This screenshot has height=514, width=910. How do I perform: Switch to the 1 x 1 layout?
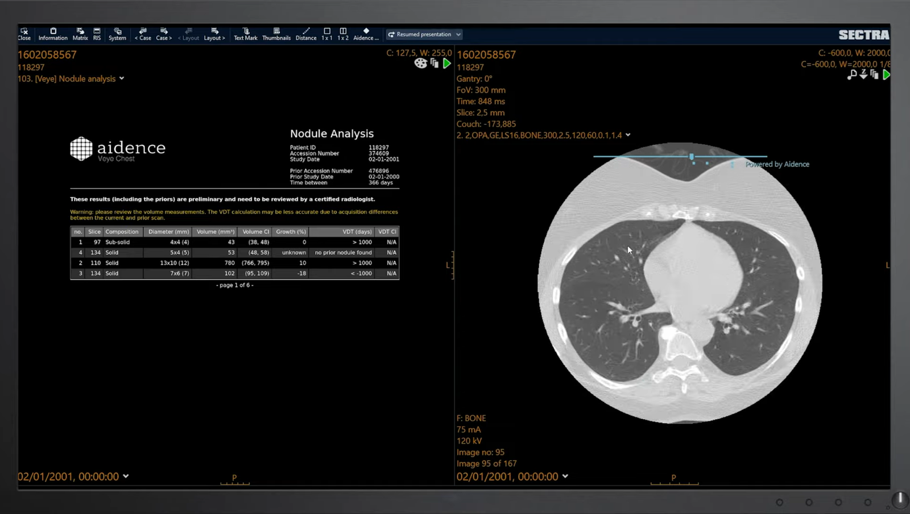pyautogui.click(x=327, y=34)
